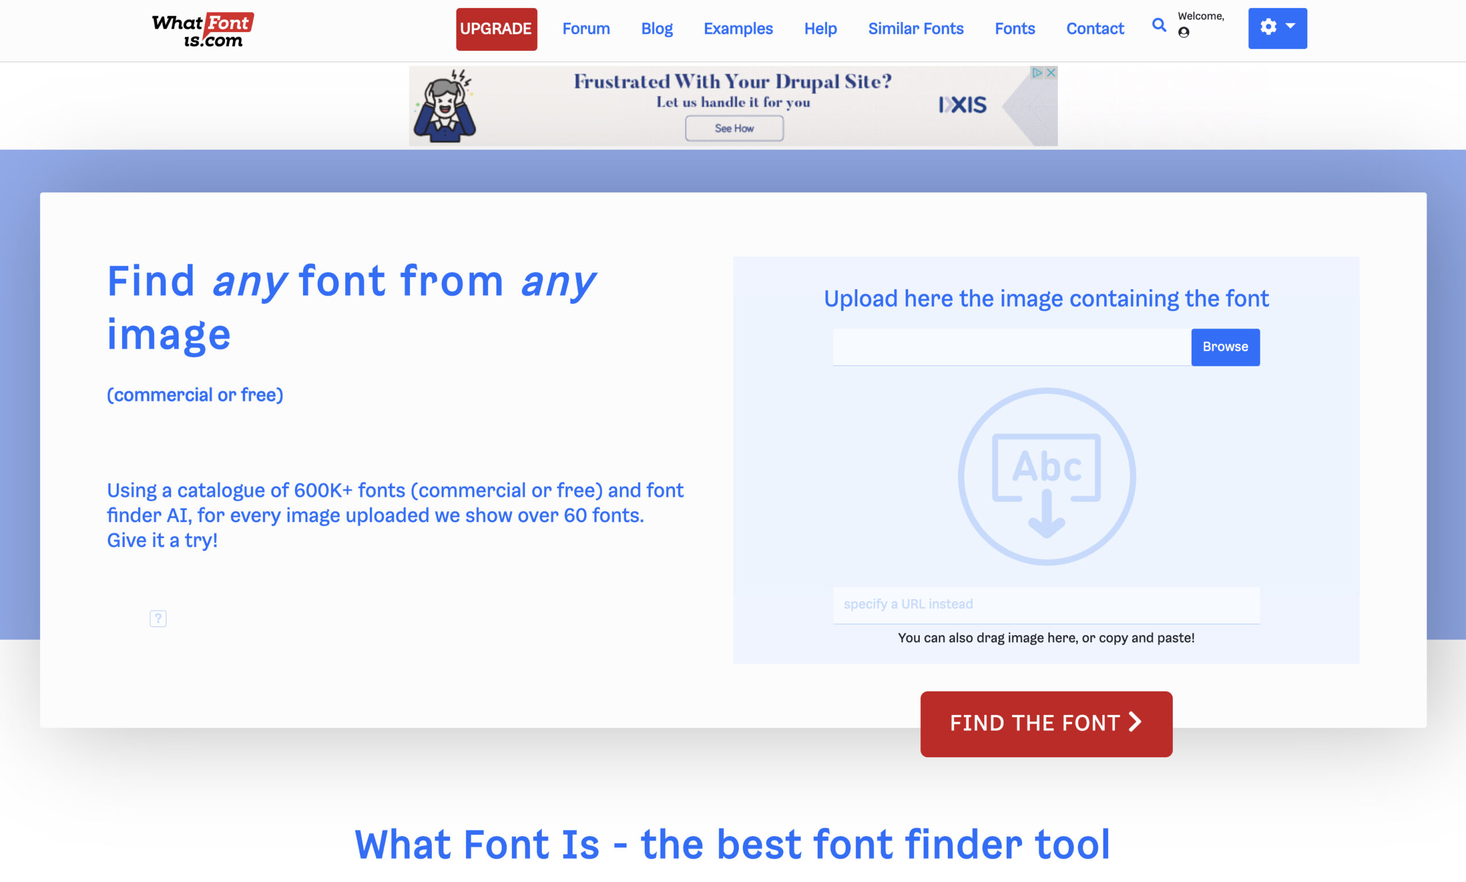Screen dimensions: 1466x882
Task: Open the Blog menu item
Action: (x=657, y=28)
